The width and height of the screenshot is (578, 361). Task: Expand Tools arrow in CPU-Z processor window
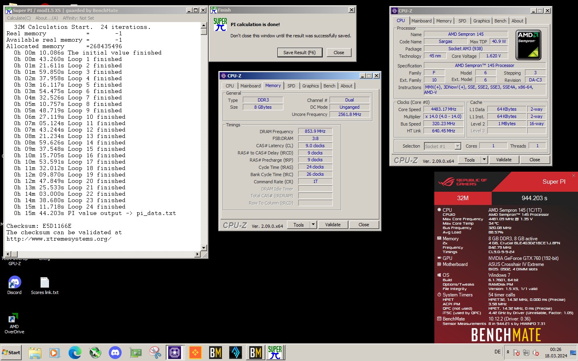click(484, 160)
